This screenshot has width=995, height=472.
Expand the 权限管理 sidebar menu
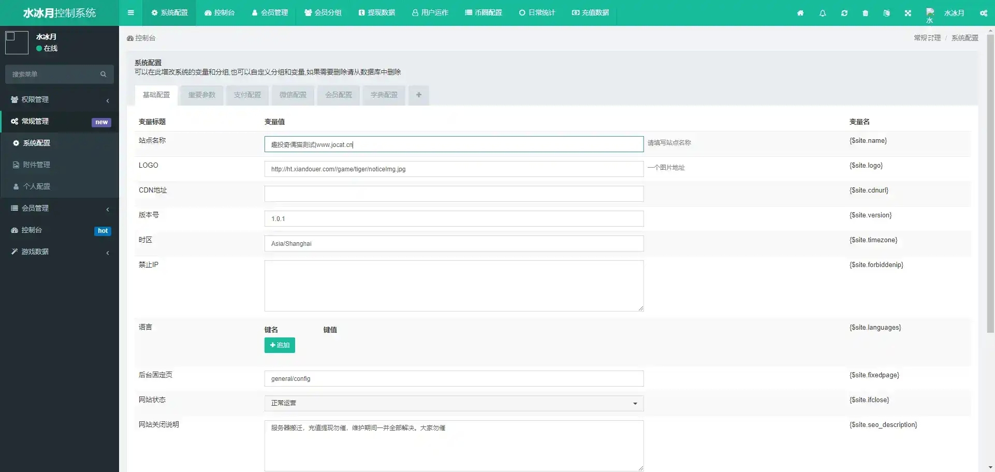click(60, 99)
